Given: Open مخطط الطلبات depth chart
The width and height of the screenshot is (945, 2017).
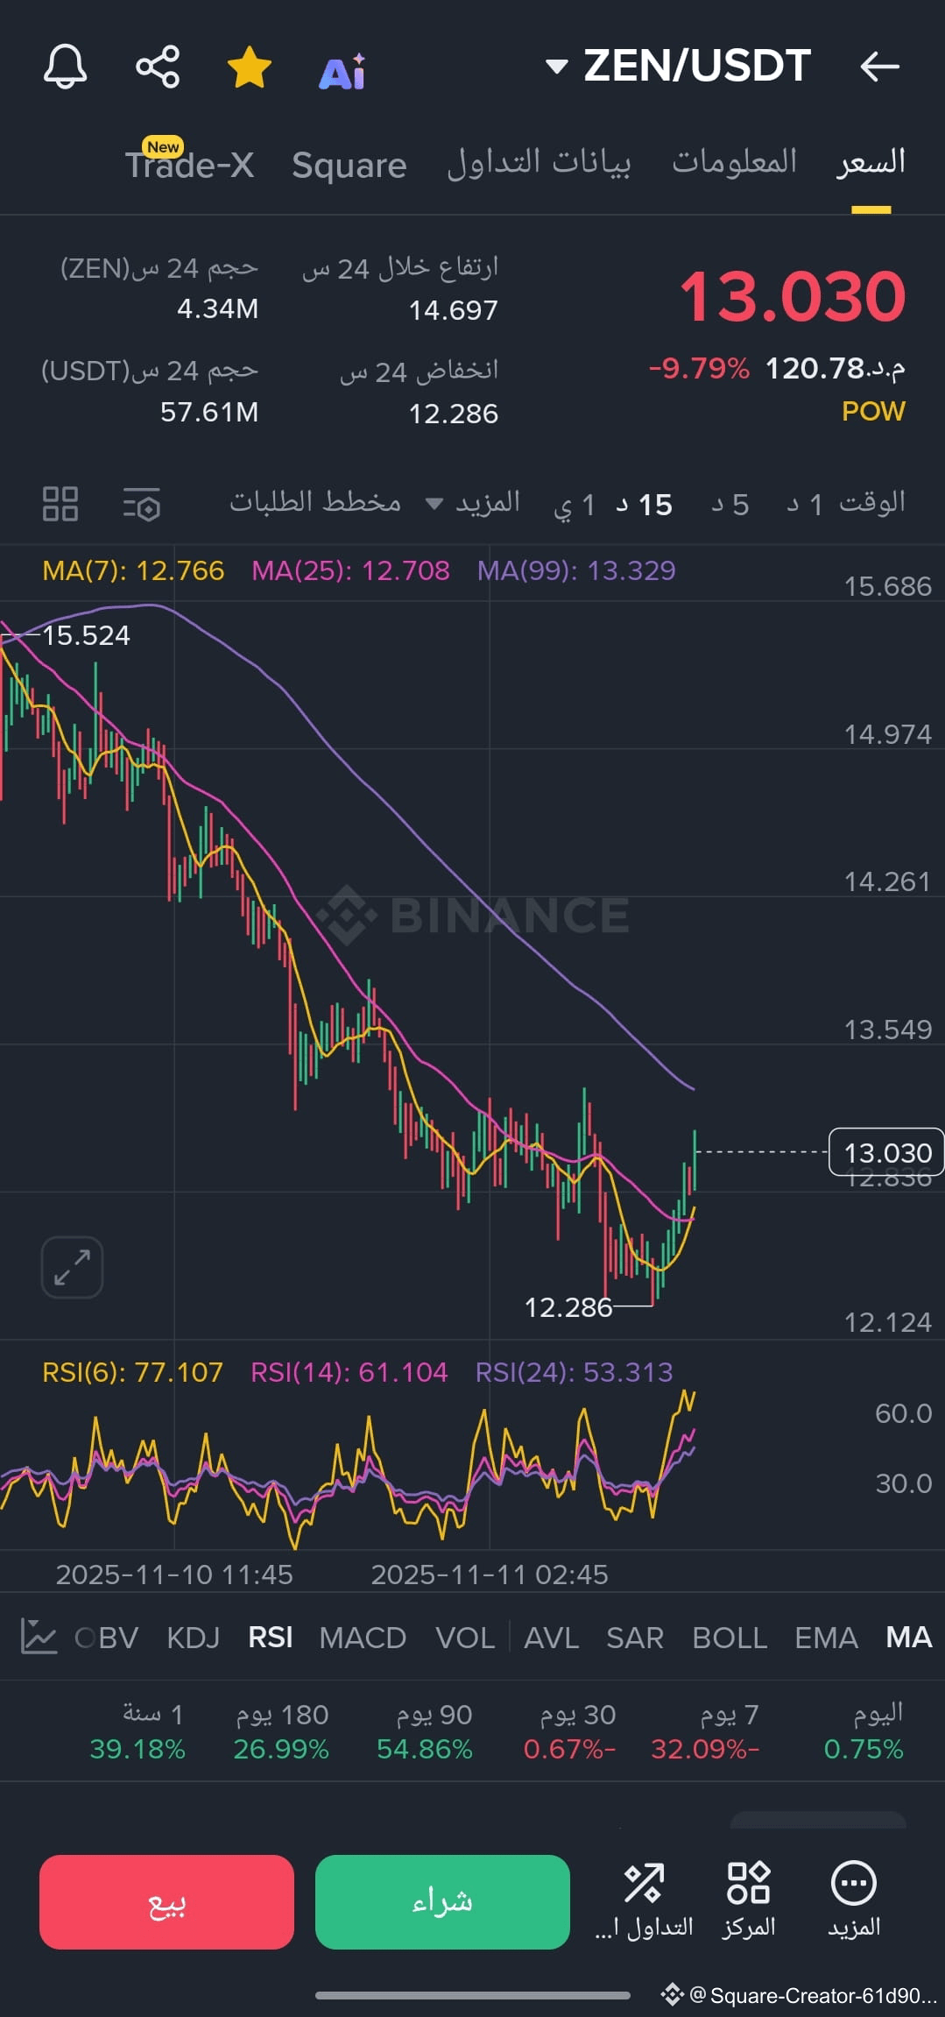Looking at the screenshot, I should coord(315,502).
